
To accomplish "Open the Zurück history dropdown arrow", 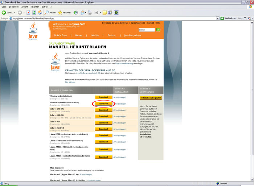I will (15, 12).
